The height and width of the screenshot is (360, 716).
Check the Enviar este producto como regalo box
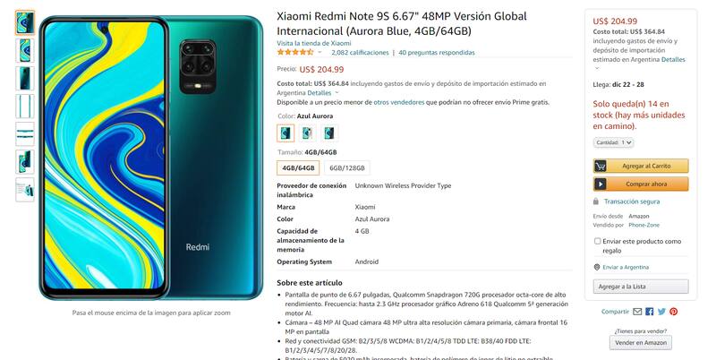coord(597,241)
